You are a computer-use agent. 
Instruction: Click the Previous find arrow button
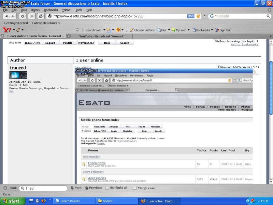pyautogui.click(x=94, y=188)
